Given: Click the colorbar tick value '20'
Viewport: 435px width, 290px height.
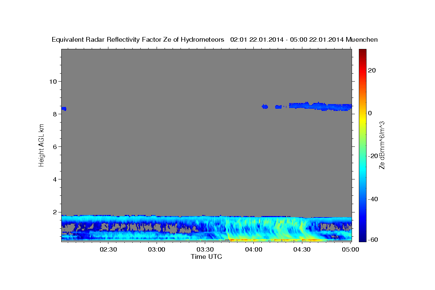Looking at the screenshot, I should tap(371, 70).
